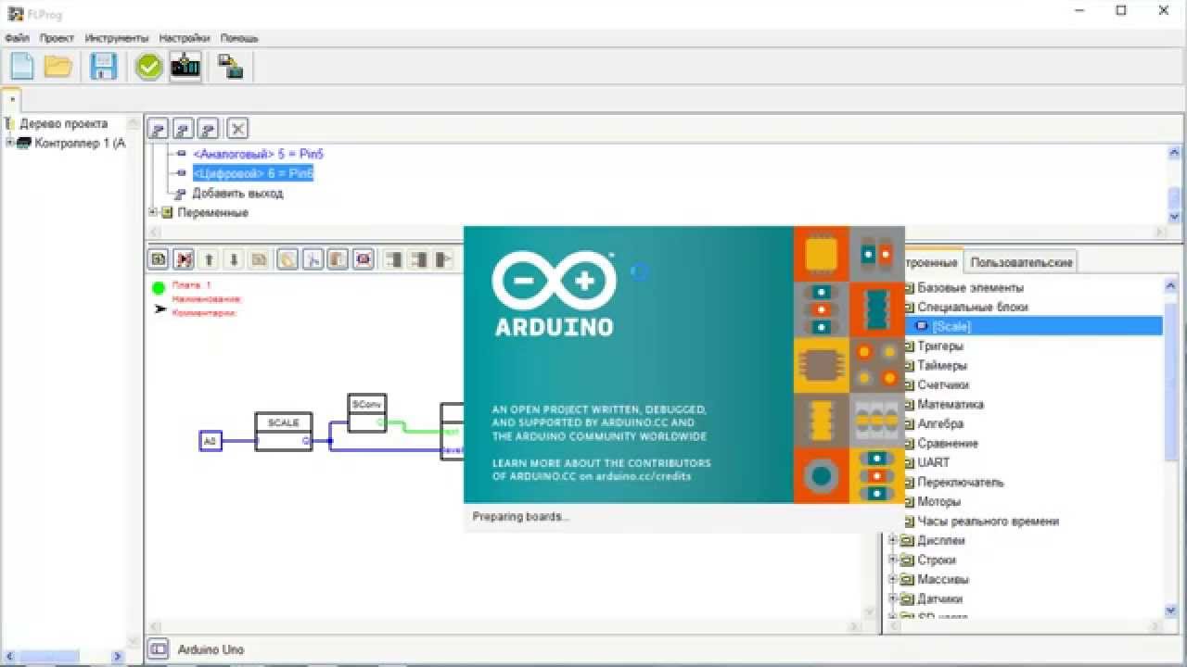This screenshot has width=1187, height=667.
Task: Click the scissors cut icon
Action: pos(313,259)
